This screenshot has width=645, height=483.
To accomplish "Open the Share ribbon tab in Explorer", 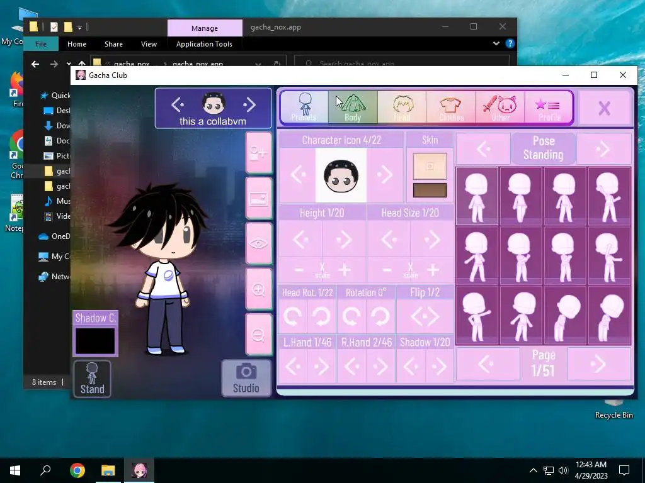I will [113, 44].
